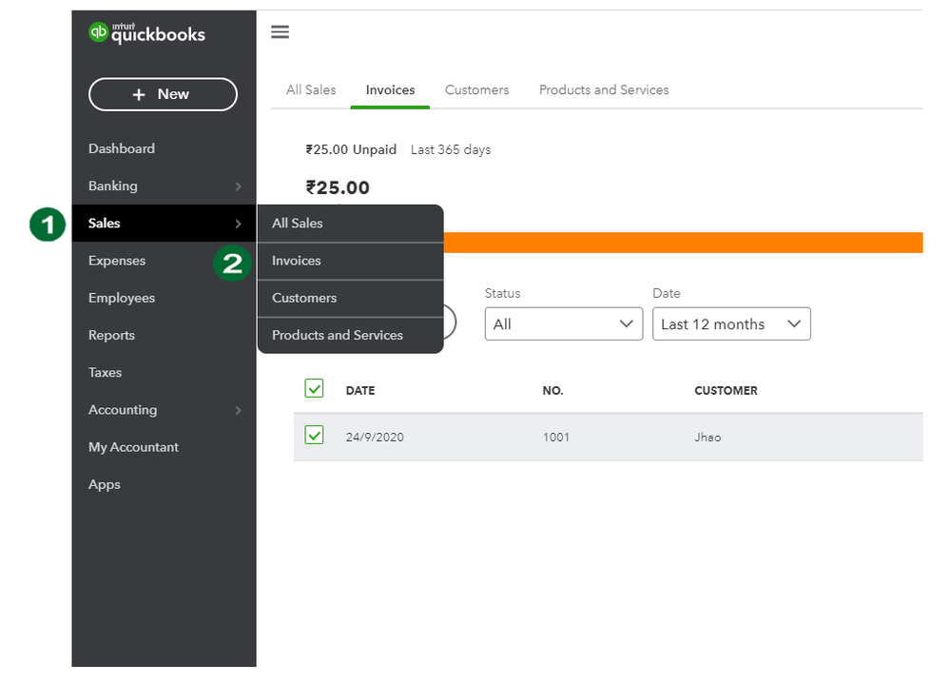Expand the Accounting submenu chevron
This screenshot has height=682, width=950.
click(238, 411)
